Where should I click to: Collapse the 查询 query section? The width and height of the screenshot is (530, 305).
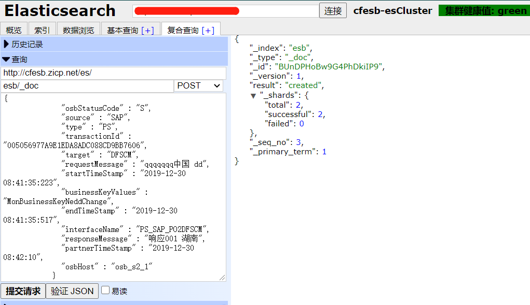click(x=114, y=60)
